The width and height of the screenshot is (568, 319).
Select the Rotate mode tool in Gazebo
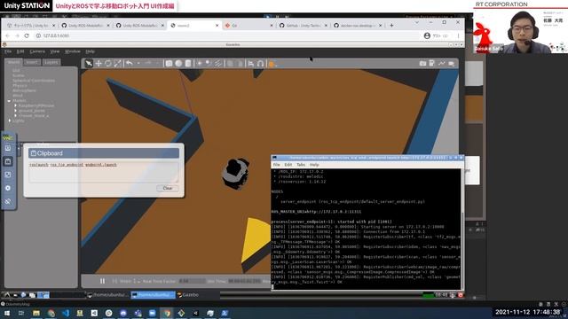[x=108, y=64]
